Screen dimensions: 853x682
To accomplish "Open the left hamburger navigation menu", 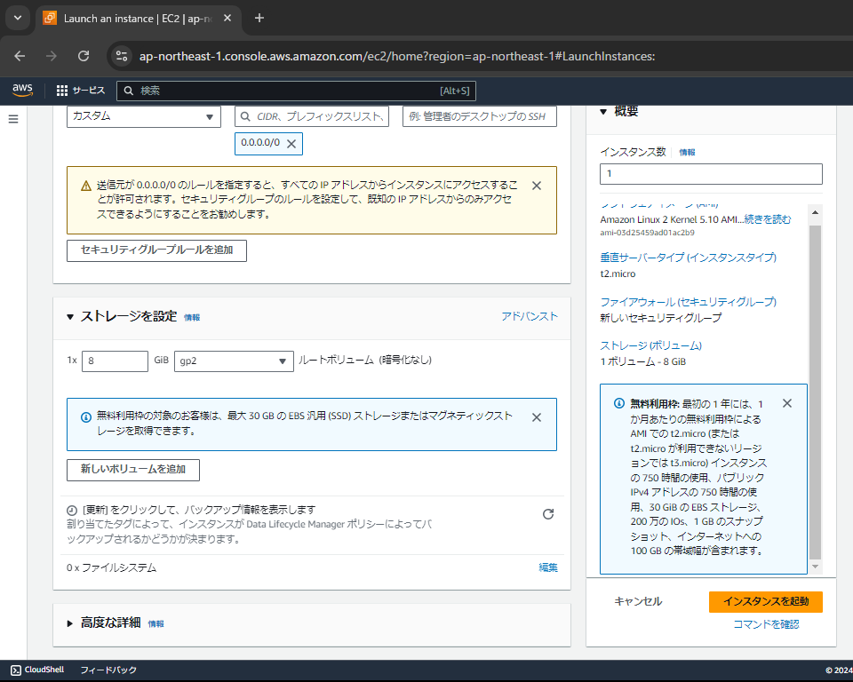I will 13,119.
